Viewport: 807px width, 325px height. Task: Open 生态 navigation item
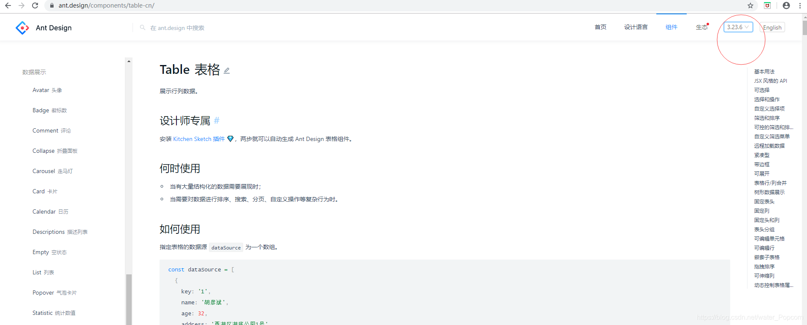(702, 27)
